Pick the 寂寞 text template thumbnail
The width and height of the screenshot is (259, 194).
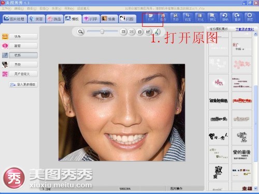219,172
